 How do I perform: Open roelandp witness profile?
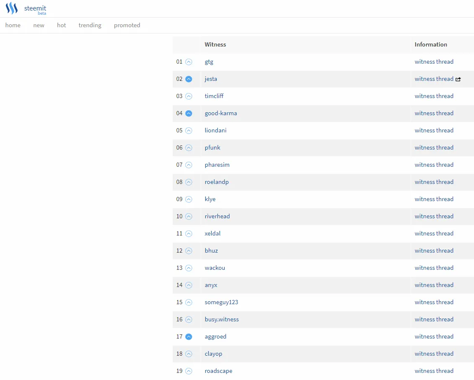(217, 182)
